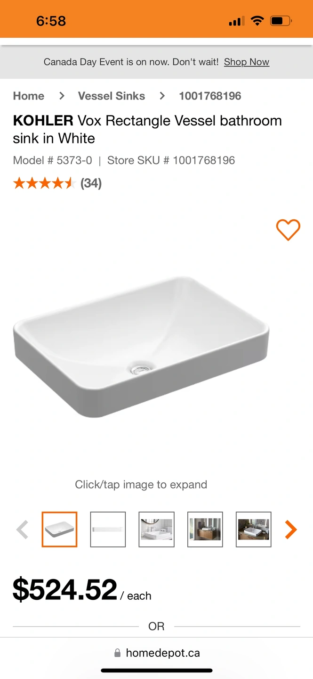Select the fourth thumbnail with wood vanity

pos(205,530)
